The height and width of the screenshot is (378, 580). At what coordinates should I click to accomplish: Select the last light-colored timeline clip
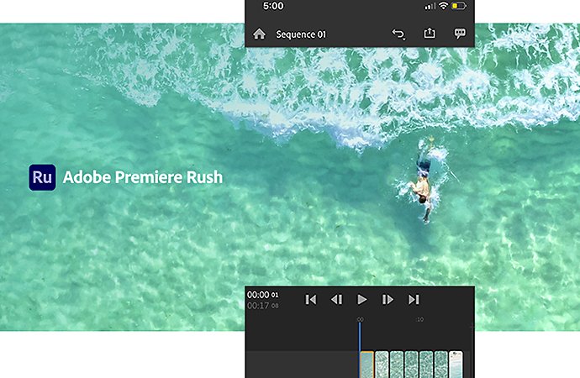[456, 365]
